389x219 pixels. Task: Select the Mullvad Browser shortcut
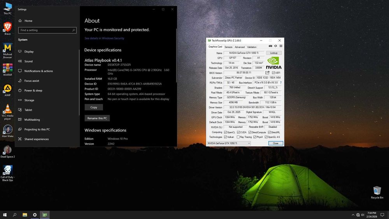(x=7, y=51)
